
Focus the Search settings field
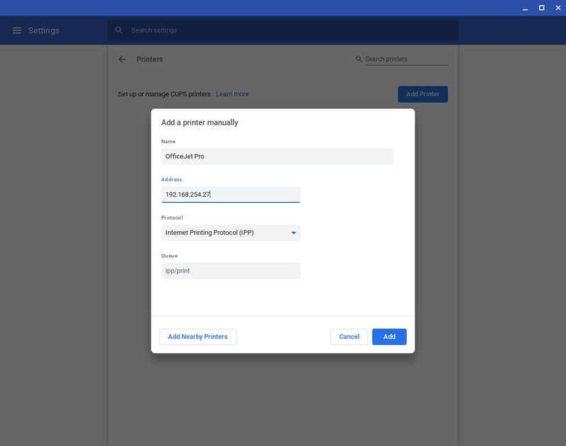pos(283,30)
